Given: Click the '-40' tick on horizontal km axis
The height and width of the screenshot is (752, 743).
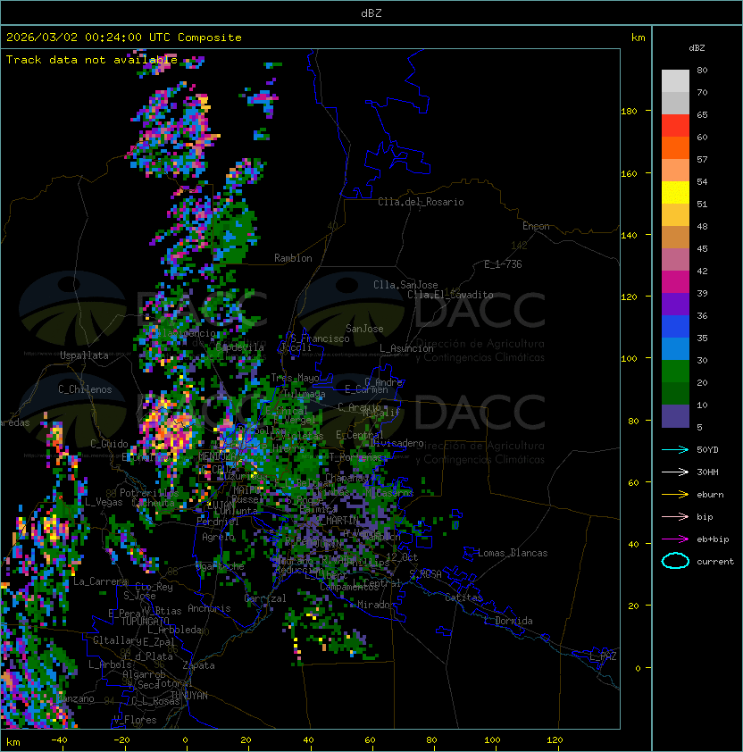Looking at the screenshot, I should (x=59, y=740).
